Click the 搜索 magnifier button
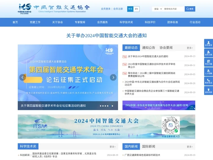The width and height of the screenshot is (213, 160). click(x=190, y=9)
